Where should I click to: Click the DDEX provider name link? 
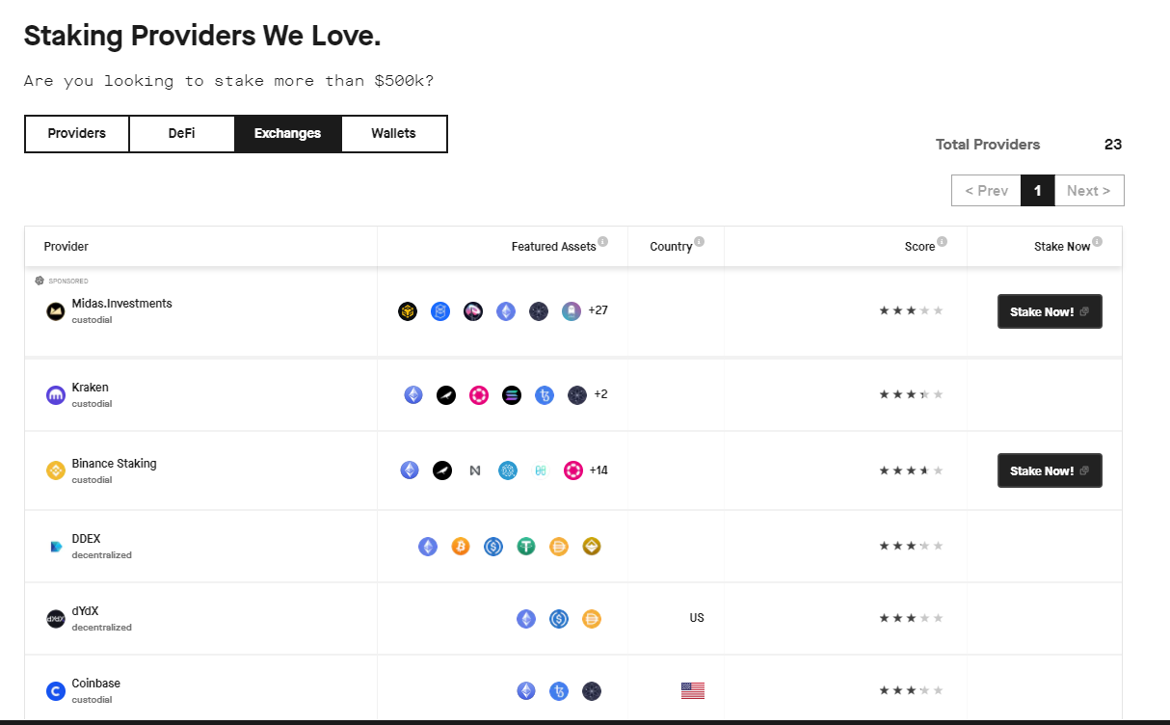(86, 539)
